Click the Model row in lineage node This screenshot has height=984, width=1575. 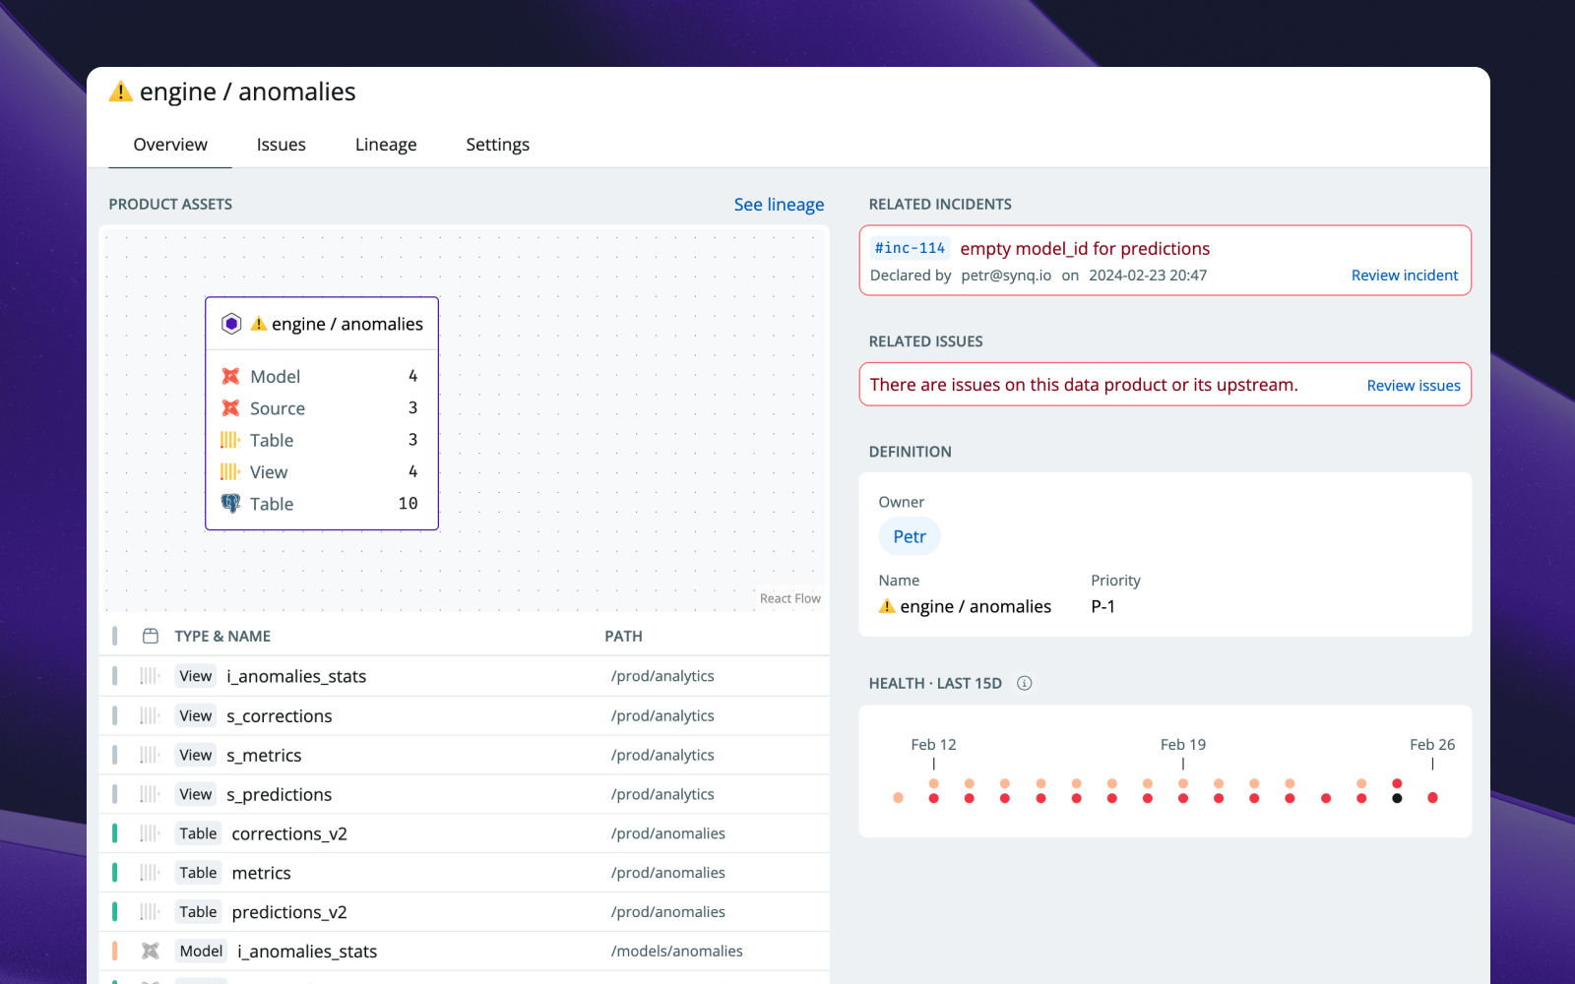pyautogui.click(x=321, y=376)
